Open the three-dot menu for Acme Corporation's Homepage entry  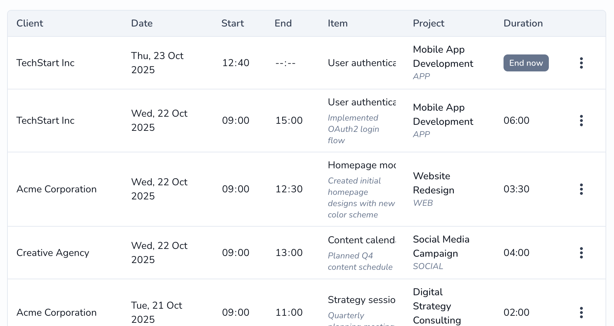point(581,189)
